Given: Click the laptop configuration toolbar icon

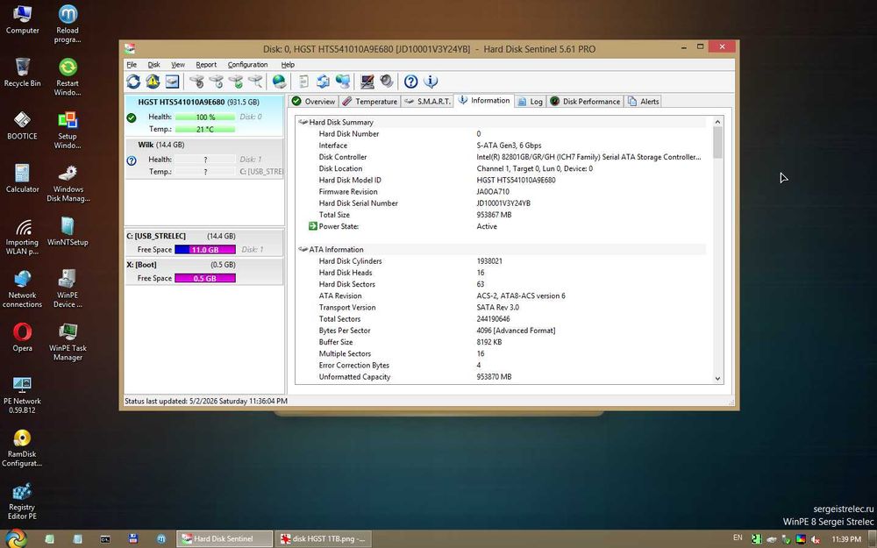Looking at the screenshot, I should [x=367, y=82].
